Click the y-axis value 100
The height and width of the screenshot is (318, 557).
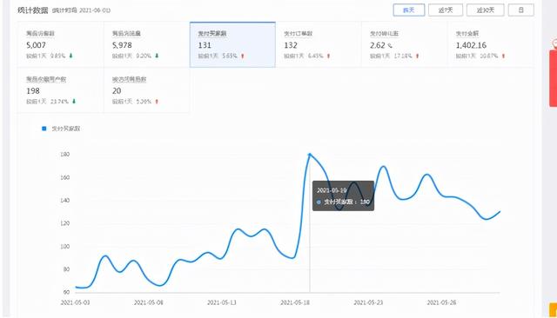tap(65, 247)
